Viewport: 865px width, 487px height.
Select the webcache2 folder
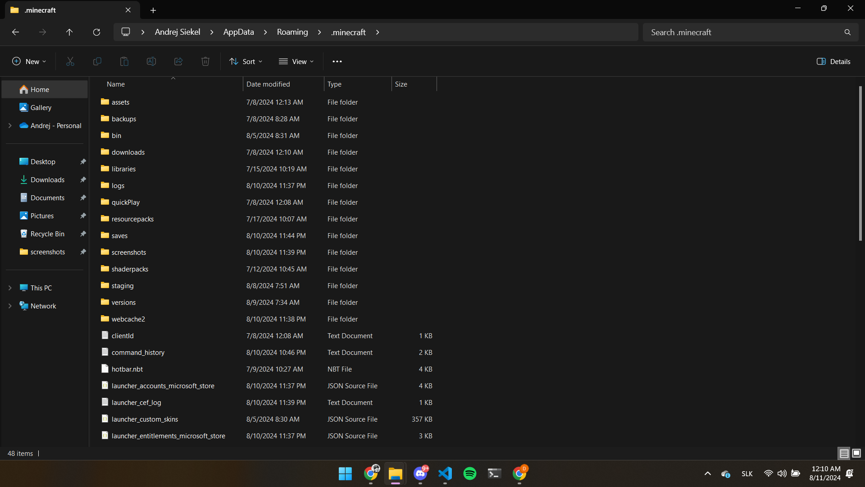266,319
